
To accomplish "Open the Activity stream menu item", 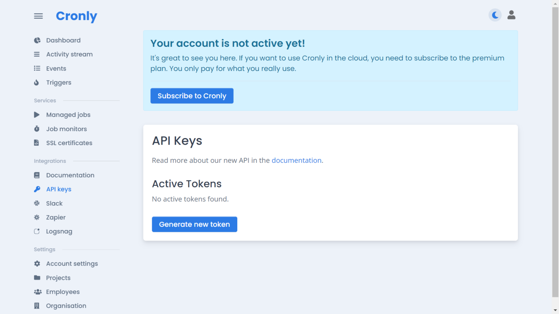I will 69,55.
